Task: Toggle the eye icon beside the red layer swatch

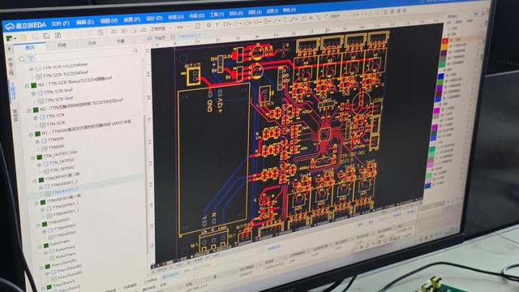Action: tap(451, 40)
